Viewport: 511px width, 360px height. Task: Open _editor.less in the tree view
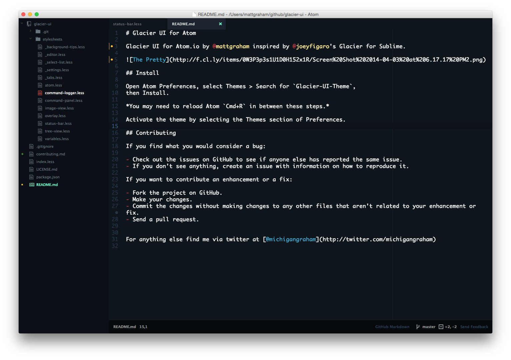[x=55, y=55]
